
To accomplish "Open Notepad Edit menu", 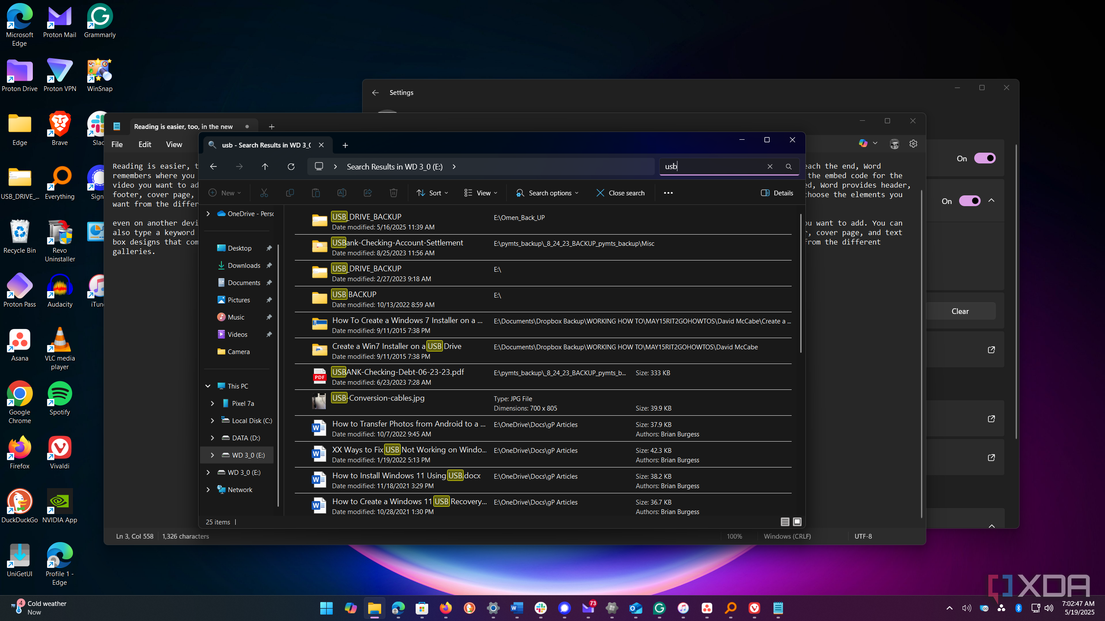I will pos(145,144).
